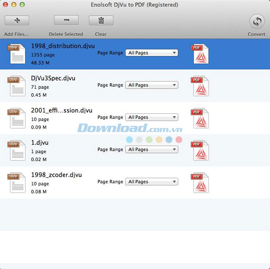The image size is (270, 269).
Task: Click the Clear trash can button
Action: (x=101, y=21)
